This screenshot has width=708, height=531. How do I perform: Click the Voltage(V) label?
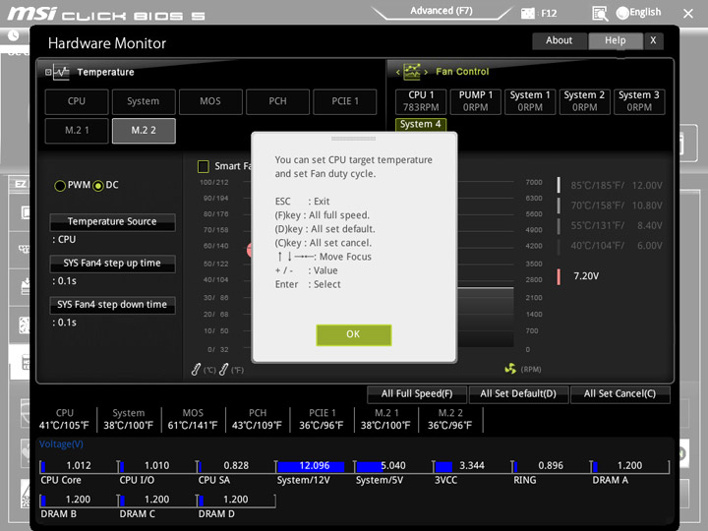coord(61,444)
